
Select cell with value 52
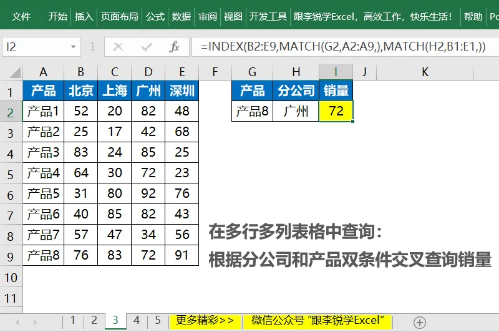pos(81,111)
